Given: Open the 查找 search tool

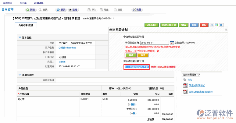Looking at the screenshot, I should pyautogui.click(x=43, y=10).
